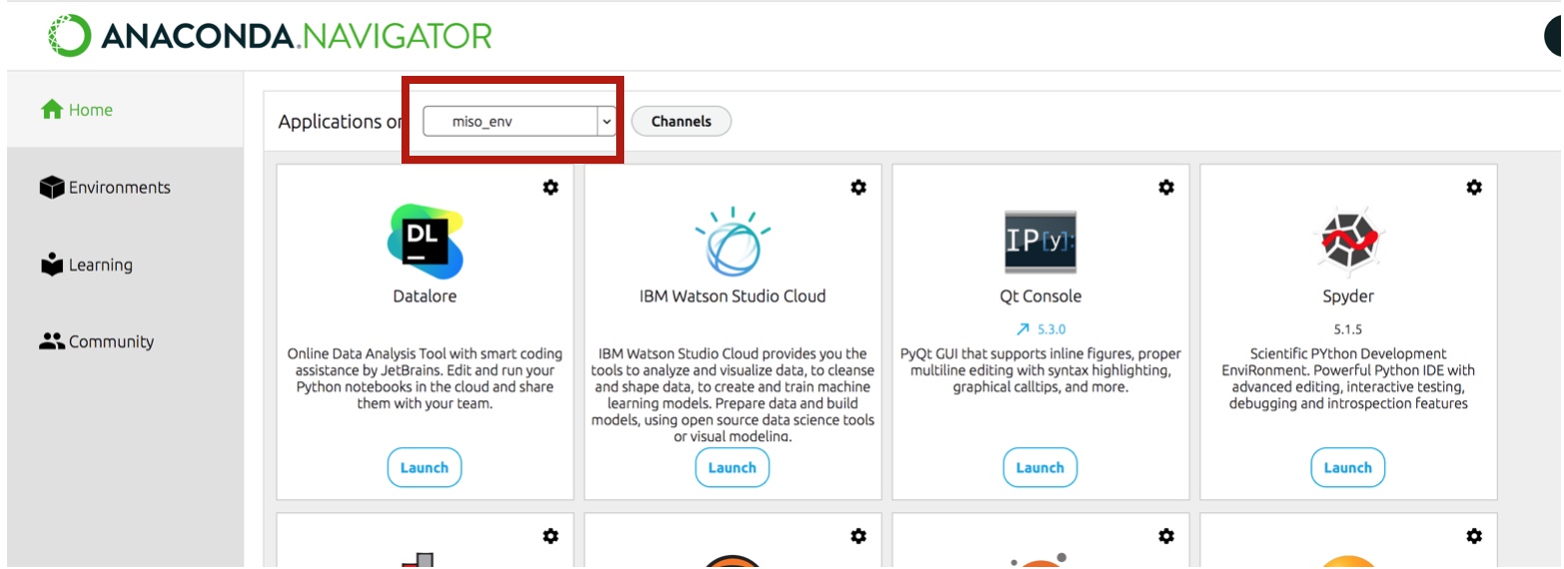Open gear menu on second-row second card
Viewport: 1564px width, 569px height.
point(858,536)
